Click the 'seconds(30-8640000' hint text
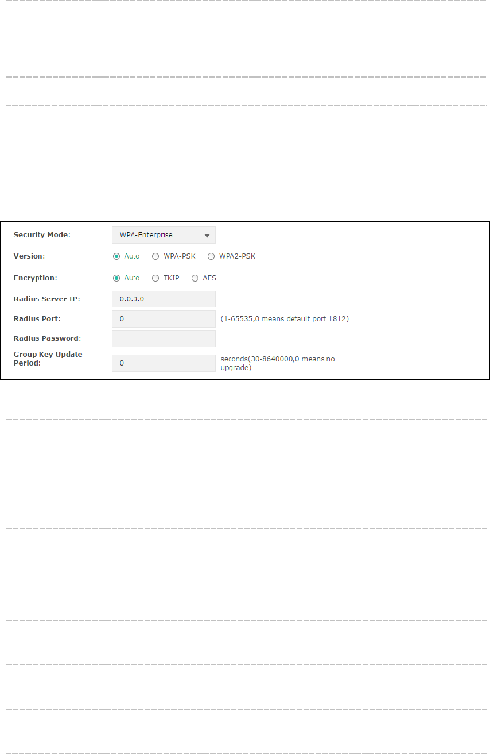This screenshot has height=754, width=490. coord(278,363)
